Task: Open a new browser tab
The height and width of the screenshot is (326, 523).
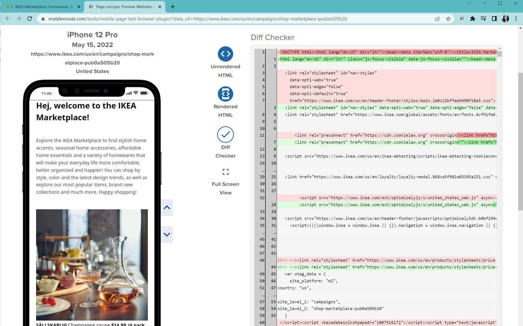Action: [x=172, y=7]
